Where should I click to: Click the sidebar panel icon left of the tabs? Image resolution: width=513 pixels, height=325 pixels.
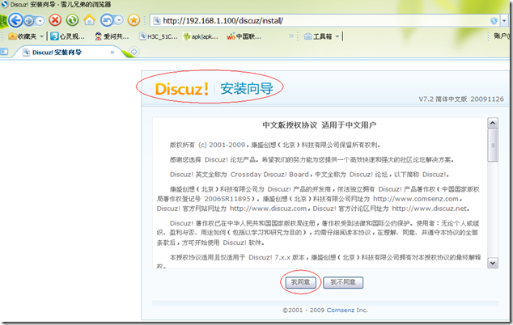(x=4, y=51)
